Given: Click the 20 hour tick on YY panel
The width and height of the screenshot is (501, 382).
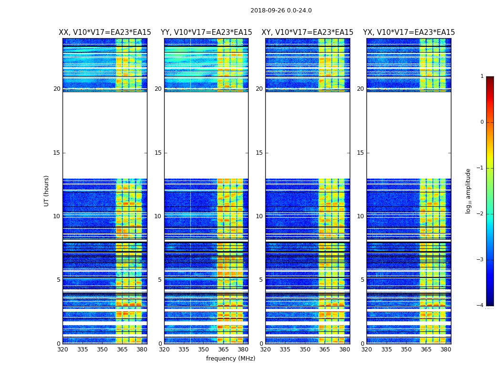Looking at the screenshot, I should click(x=158, y=89).
